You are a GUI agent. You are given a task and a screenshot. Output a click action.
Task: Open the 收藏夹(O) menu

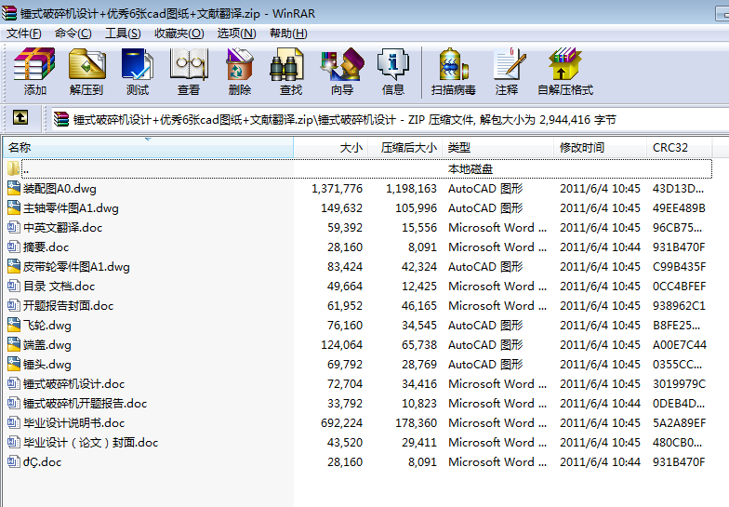pos(179,33)
